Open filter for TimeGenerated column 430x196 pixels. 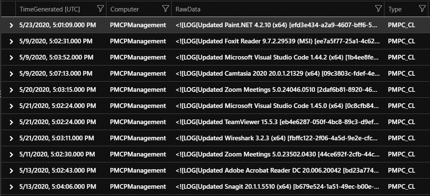pyautogui.click(x=100, y=9)
